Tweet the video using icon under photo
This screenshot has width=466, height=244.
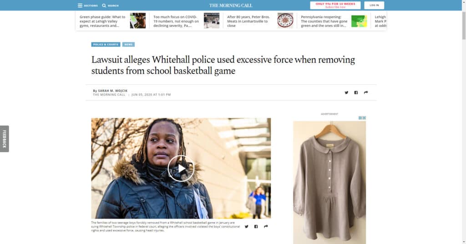point(246,226)
